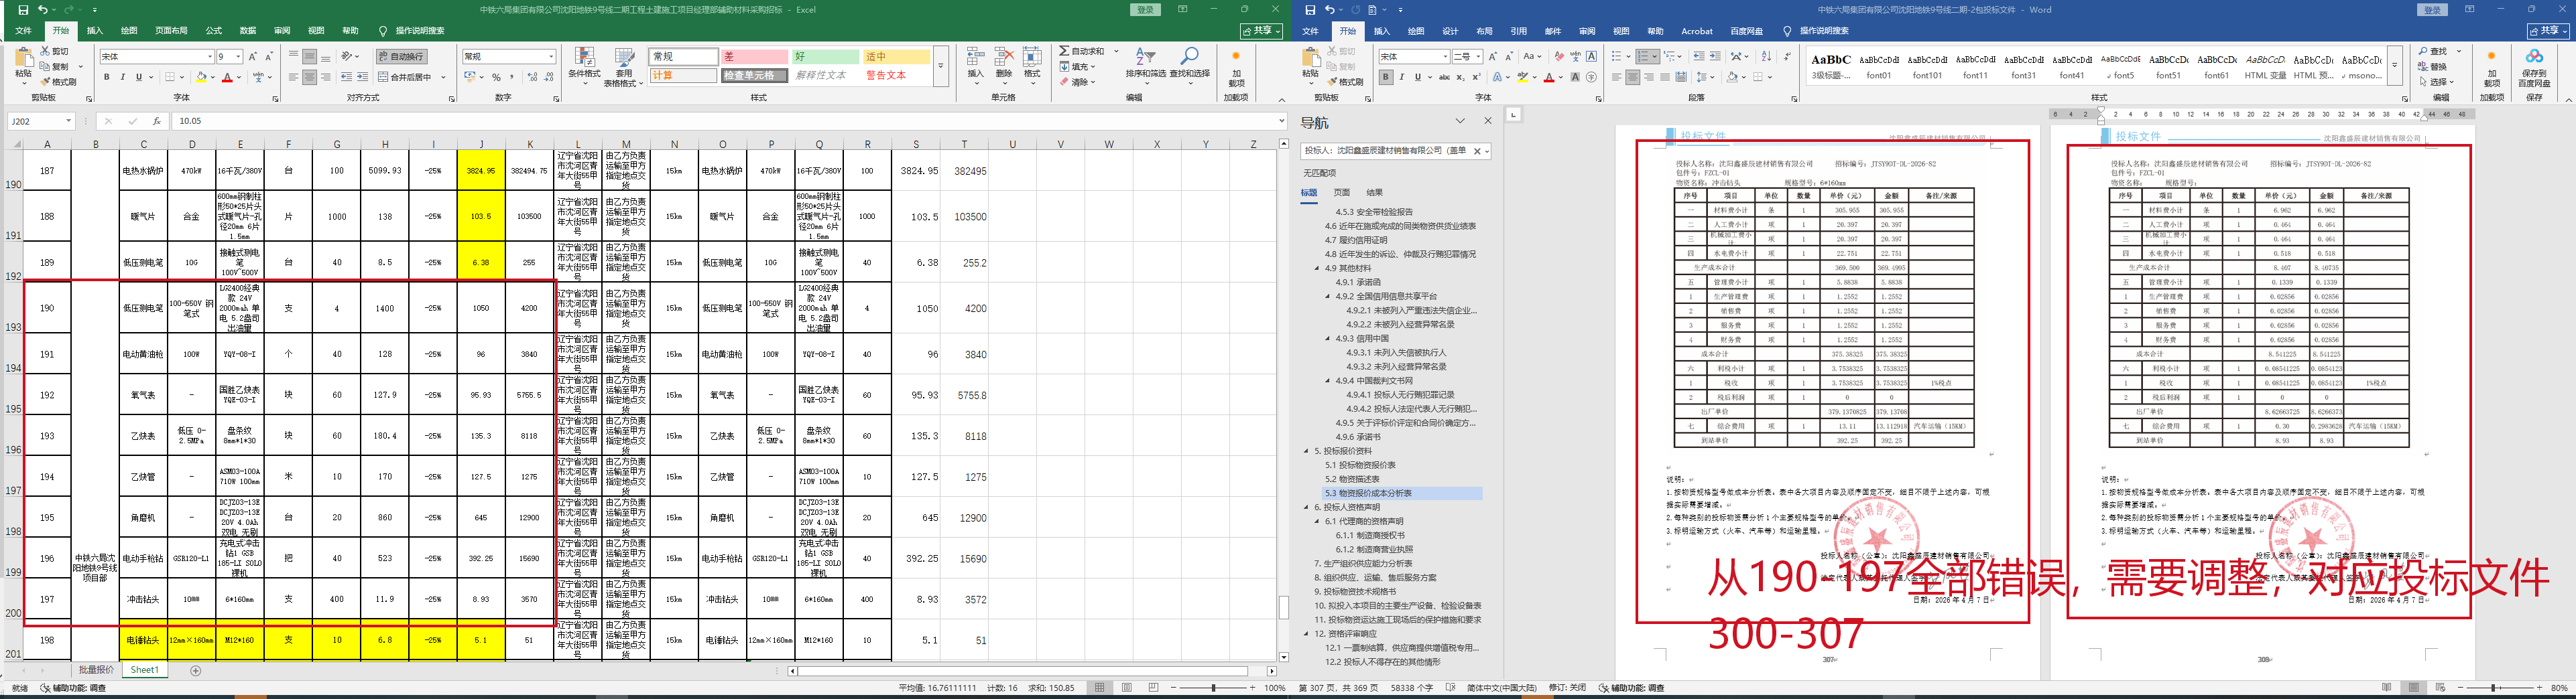
Task: Apply text highlight color in Word
Action: click(1522, 77)
